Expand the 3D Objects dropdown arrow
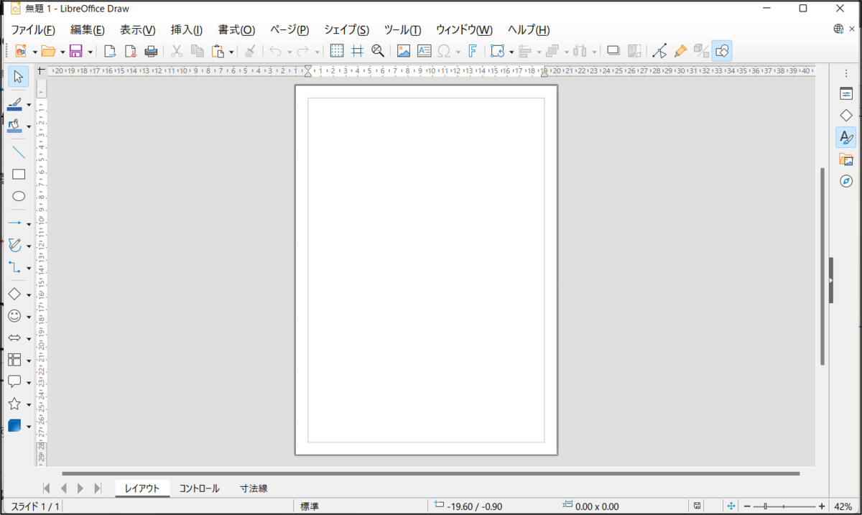The width and height of the screenshot is (862, 515). pos(29,426)
